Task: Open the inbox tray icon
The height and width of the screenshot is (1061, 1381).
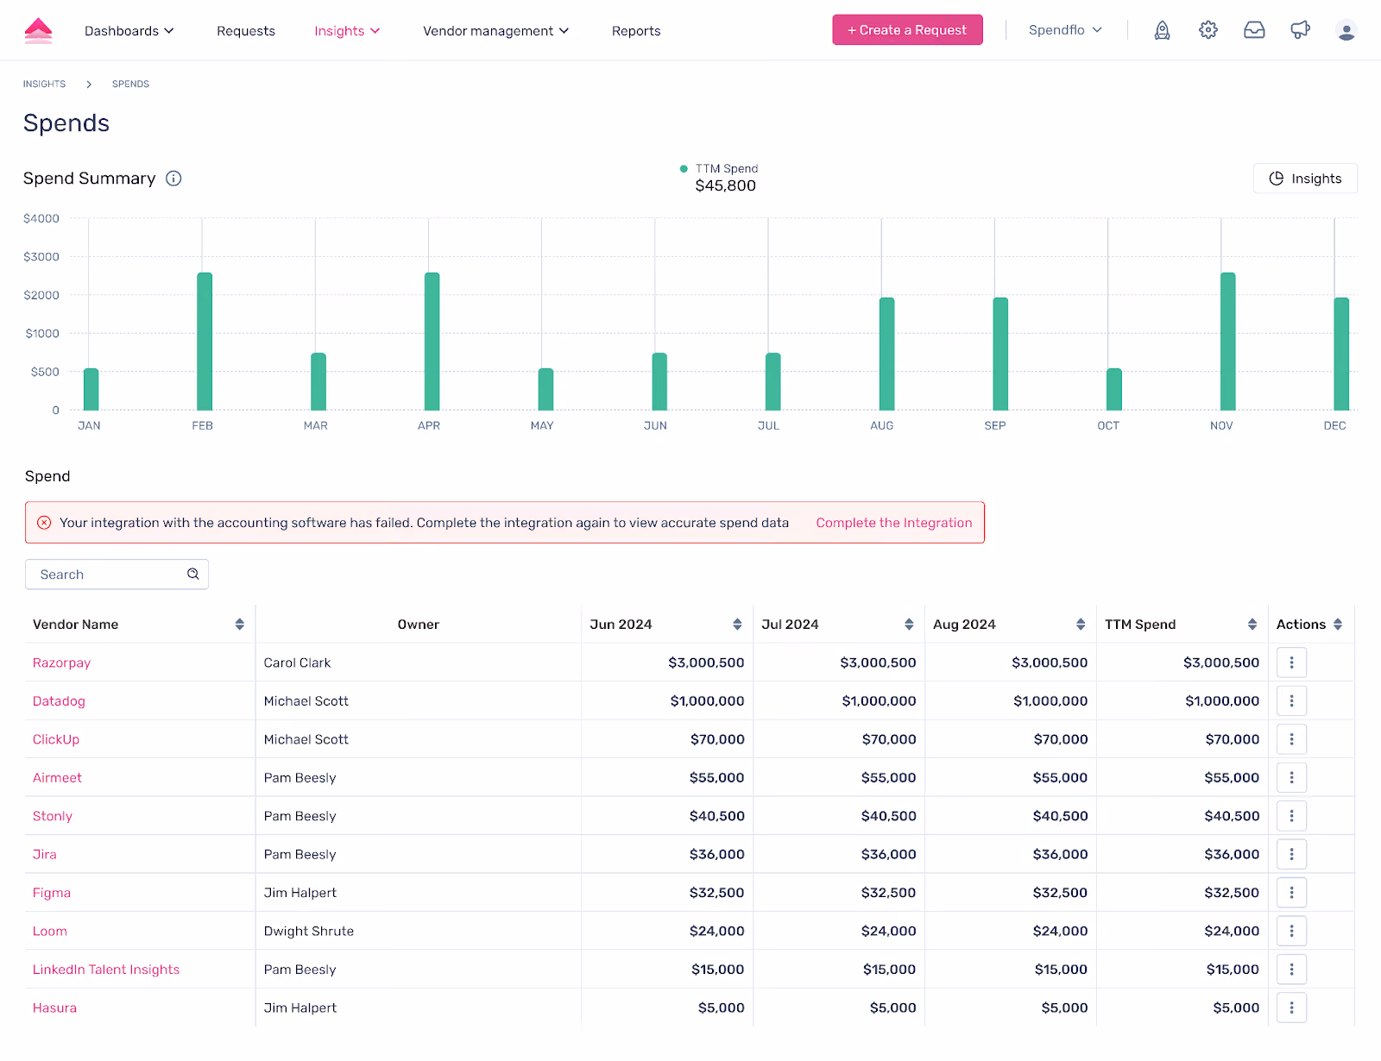Action: click(1254, 30)
